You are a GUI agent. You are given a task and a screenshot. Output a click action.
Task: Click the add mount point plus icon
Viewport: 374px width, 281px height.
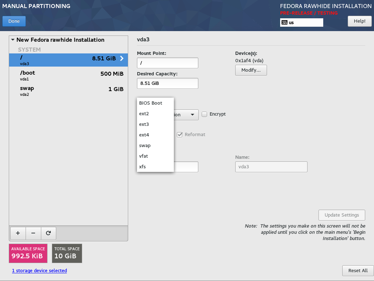(x=18, y=233)
